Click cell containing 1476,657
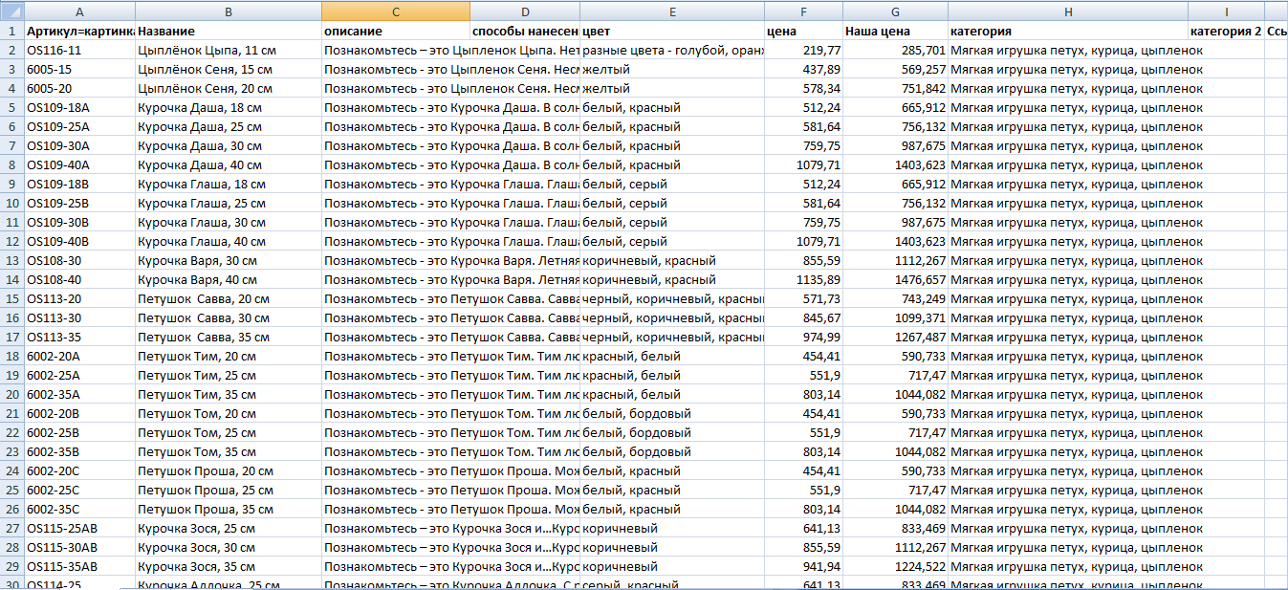 click(x=895, y=279)
